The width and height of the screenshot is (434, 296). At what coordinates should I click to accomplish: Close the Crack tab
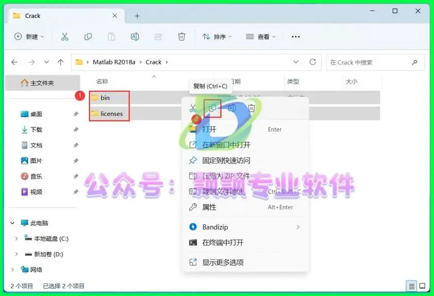pos(115,16)
